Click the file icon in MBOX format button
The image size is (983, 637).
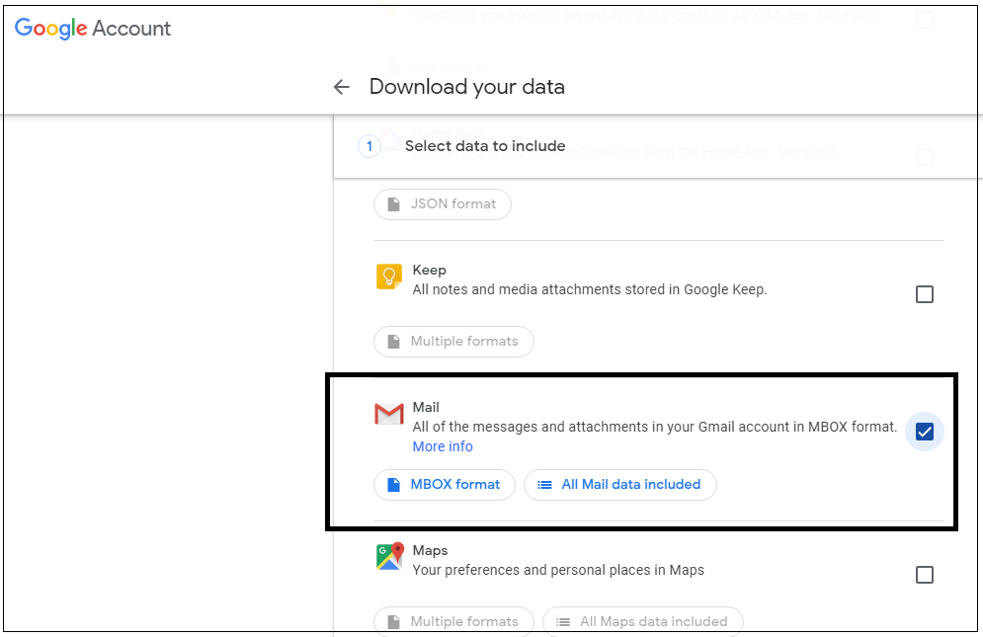[x=394, y=485]
